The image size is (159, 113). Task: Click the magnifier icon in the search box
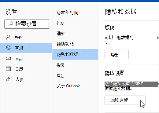pyautogui.click(x=11, y=24)
